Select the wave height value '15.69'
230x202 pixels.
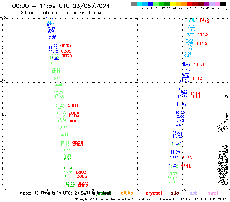coord(69,176)
